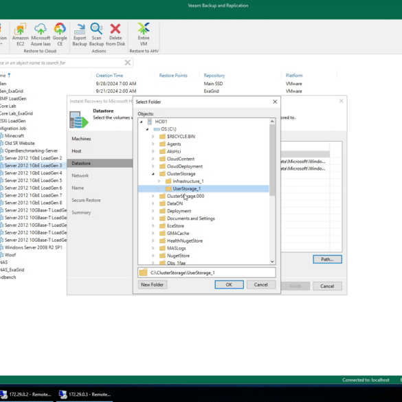The width and height of the screenshot is (402, 402).
Task: Collapse the ClusterStorage folder arrow
Action: tap(153, 174)
